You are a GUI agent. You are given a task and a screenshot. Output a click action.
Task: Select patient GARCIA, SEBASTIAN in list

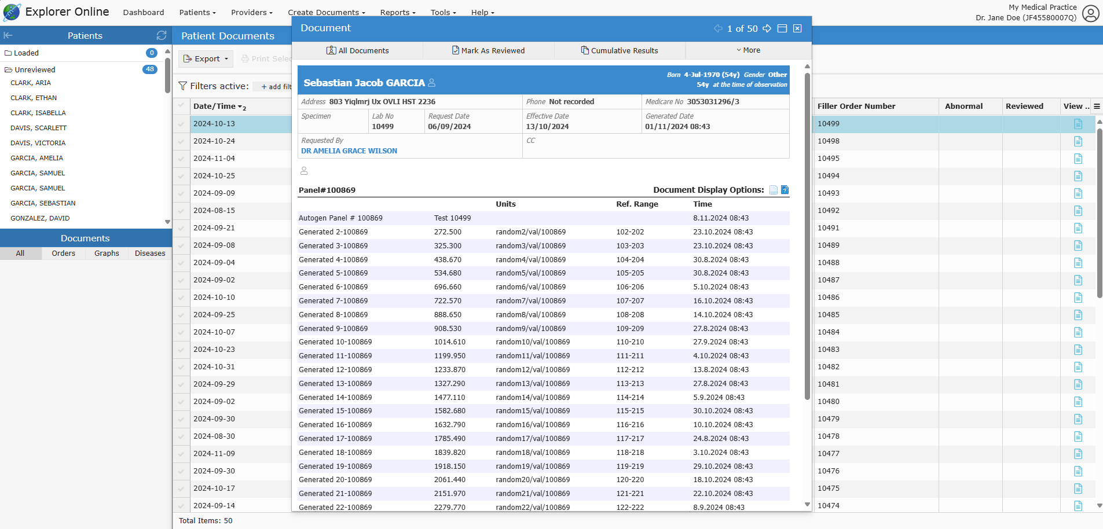point(43,203)
